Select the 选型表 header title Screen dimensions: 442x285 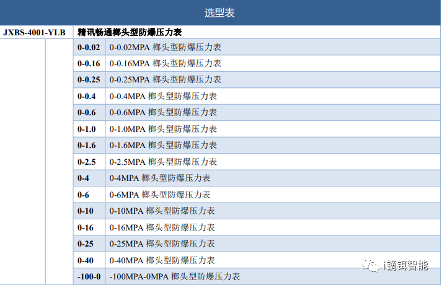[x=220, y=13]
